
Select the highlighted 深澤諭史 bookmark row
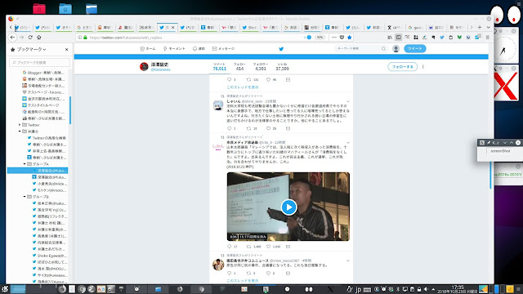(38, 171)
